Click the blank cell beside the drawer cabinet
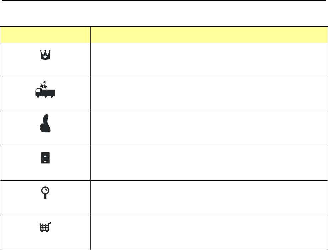 [x=209, y=163]
